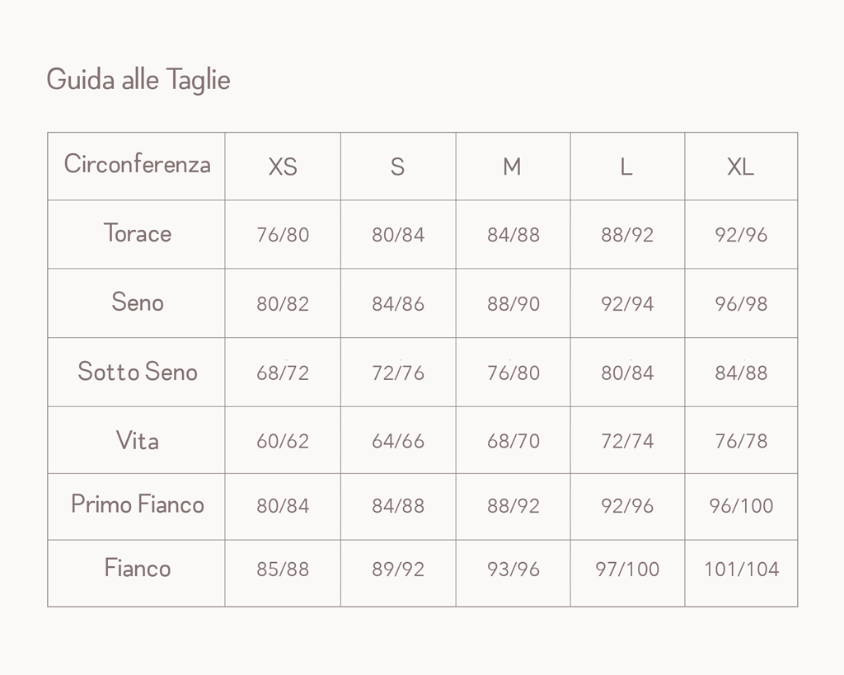This screenshot has height=675, width=844.
Task: Select the M size column header
Action: tap(512, 166)
